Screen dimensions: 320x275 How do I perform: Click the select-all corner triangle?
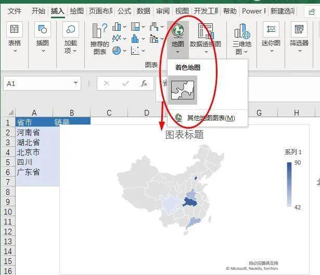pyautogui.click(x=10, y=113)
